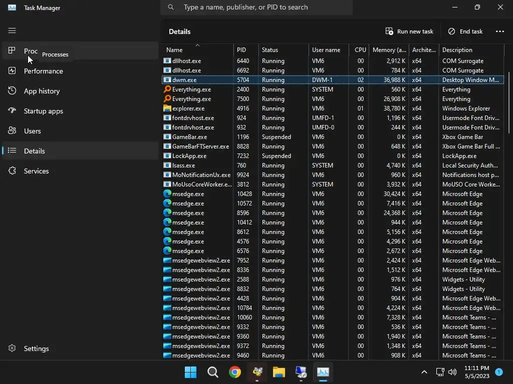Sort by the Memory column header
Screen dimensions: 513x384
pos(389,49)
